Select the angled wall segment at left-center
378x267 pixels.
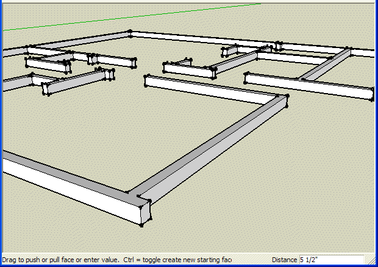76,82
